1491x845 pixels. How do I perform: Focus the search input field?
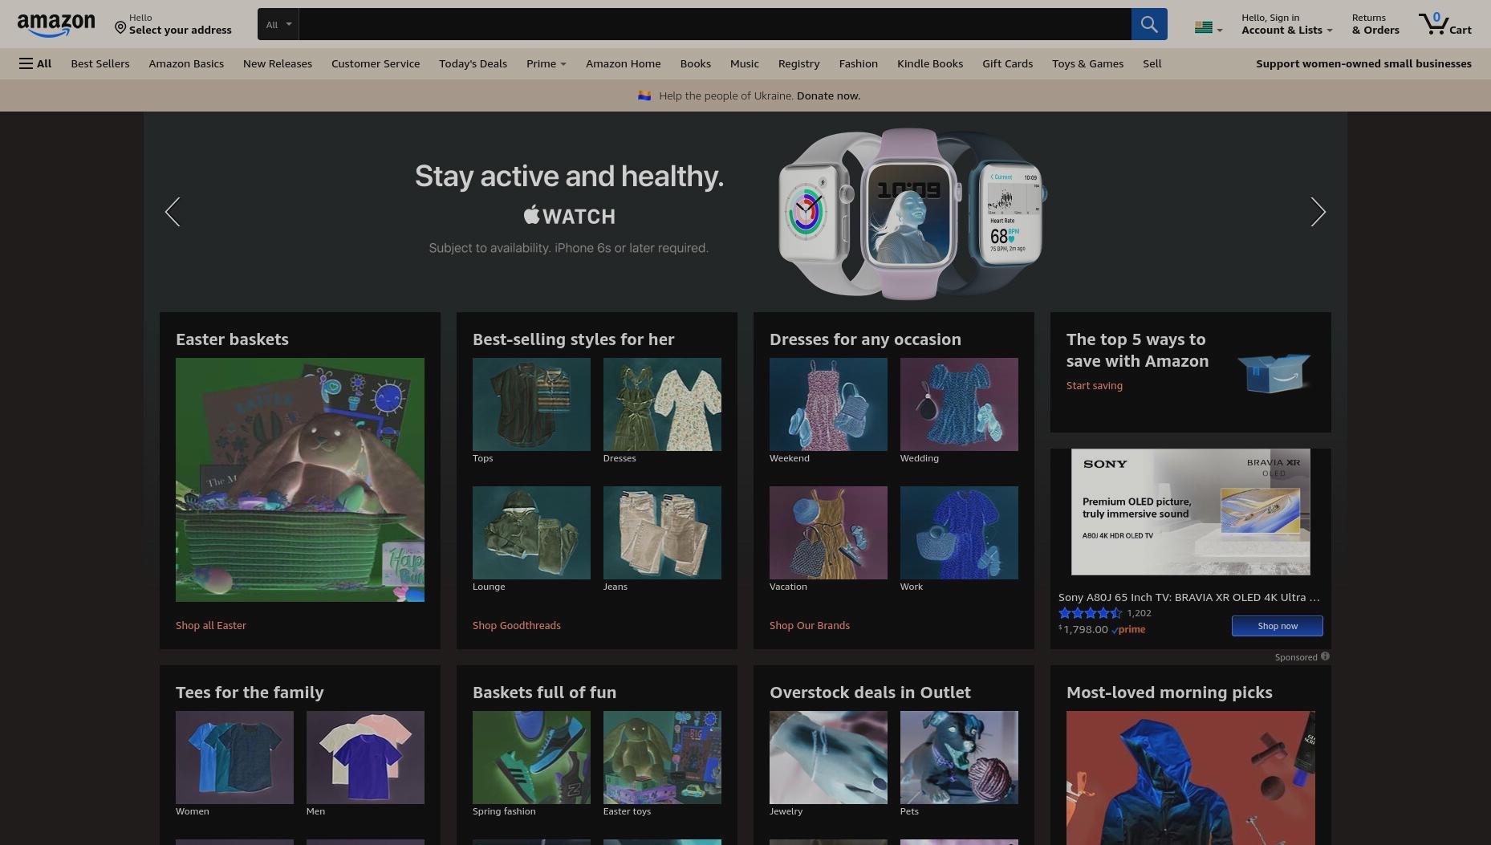[715, 24]
